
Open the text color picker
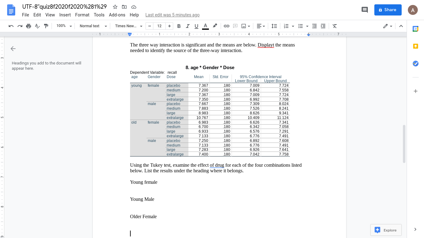[205, 26]
